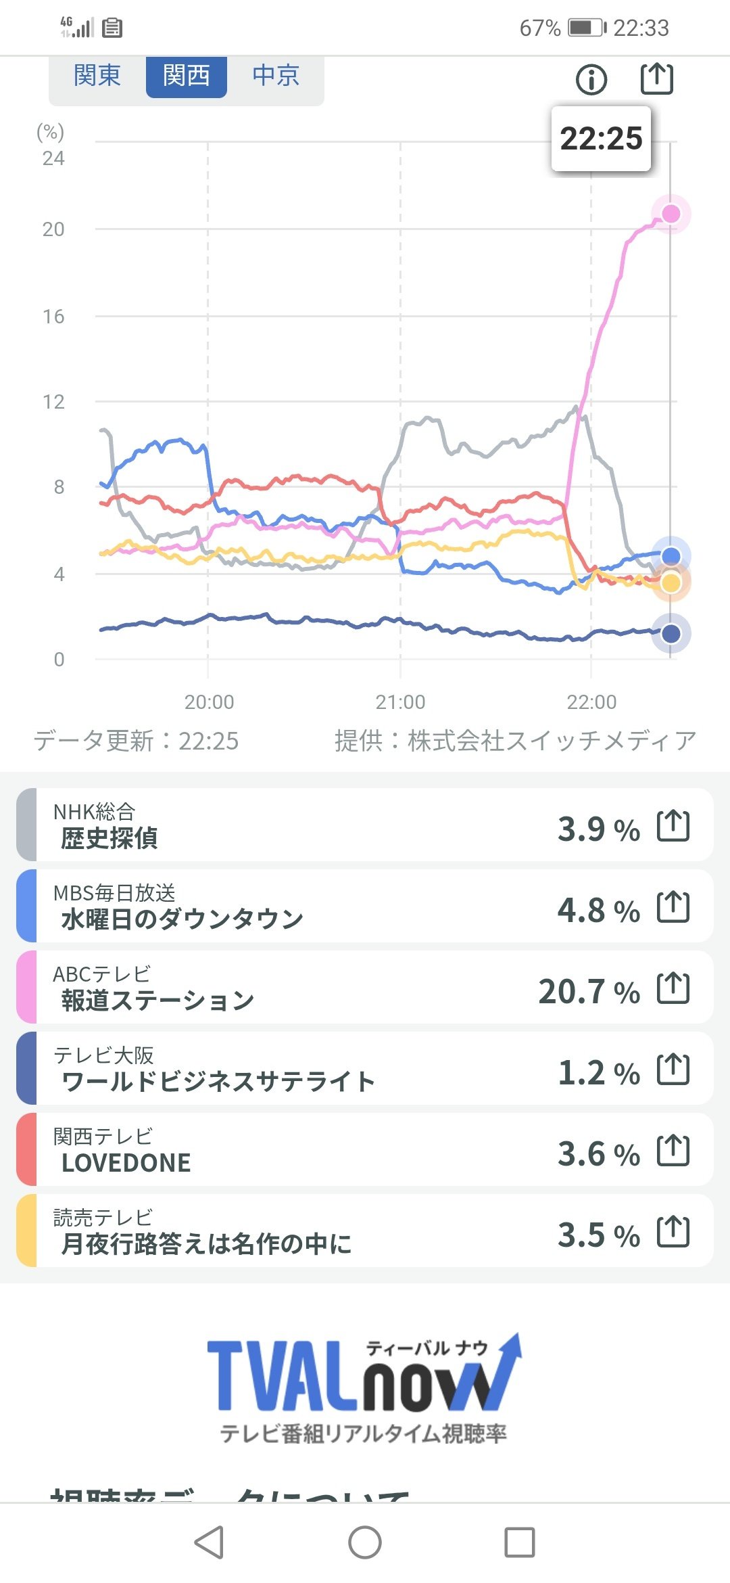Share NHK総合 歴史探偵 rating
The image size is (730, 1583).
tap(673, 826)
